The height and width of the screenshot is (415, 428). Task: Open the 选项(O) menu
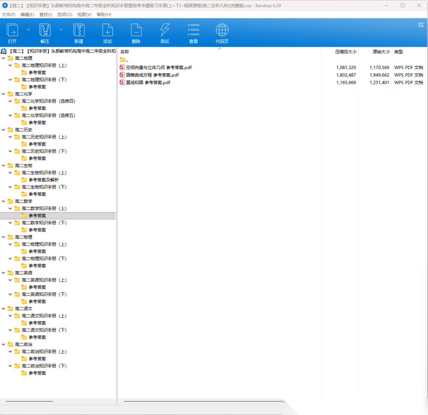point(65,15)
